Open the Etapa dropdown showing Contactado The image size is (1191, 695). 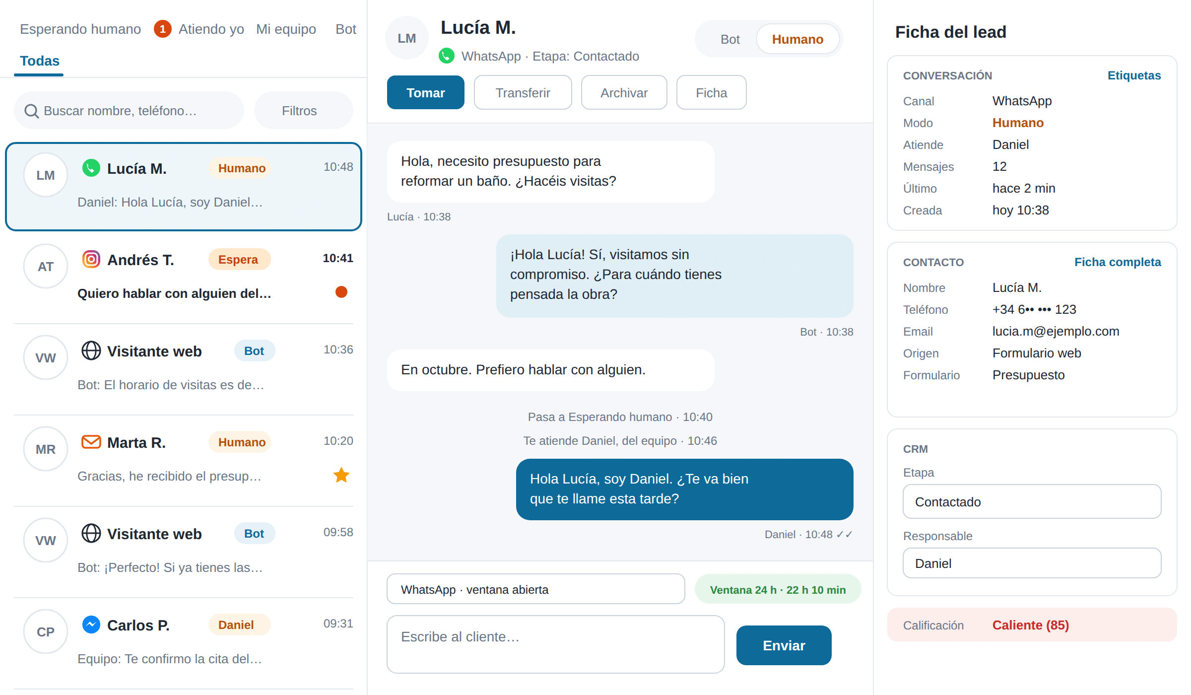pyautogui.click(x=1032, y=502)
